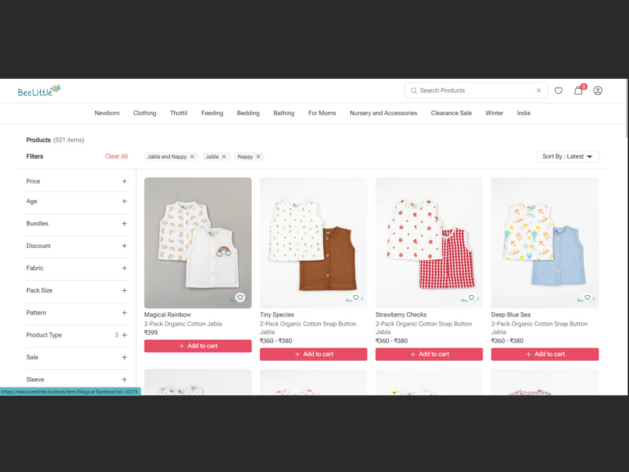629x472 pixels.
Task: Click the magnifier search icon
Action: [414, 91]
